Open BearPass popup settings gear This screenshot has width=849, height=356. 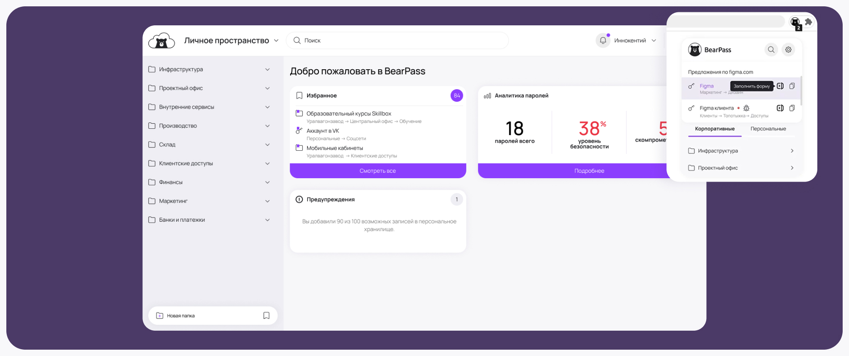pos(788,50)
